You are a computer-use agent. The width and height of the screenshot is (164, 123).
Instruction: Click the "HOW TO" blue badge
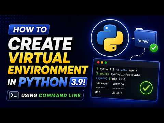coord(29,29)
